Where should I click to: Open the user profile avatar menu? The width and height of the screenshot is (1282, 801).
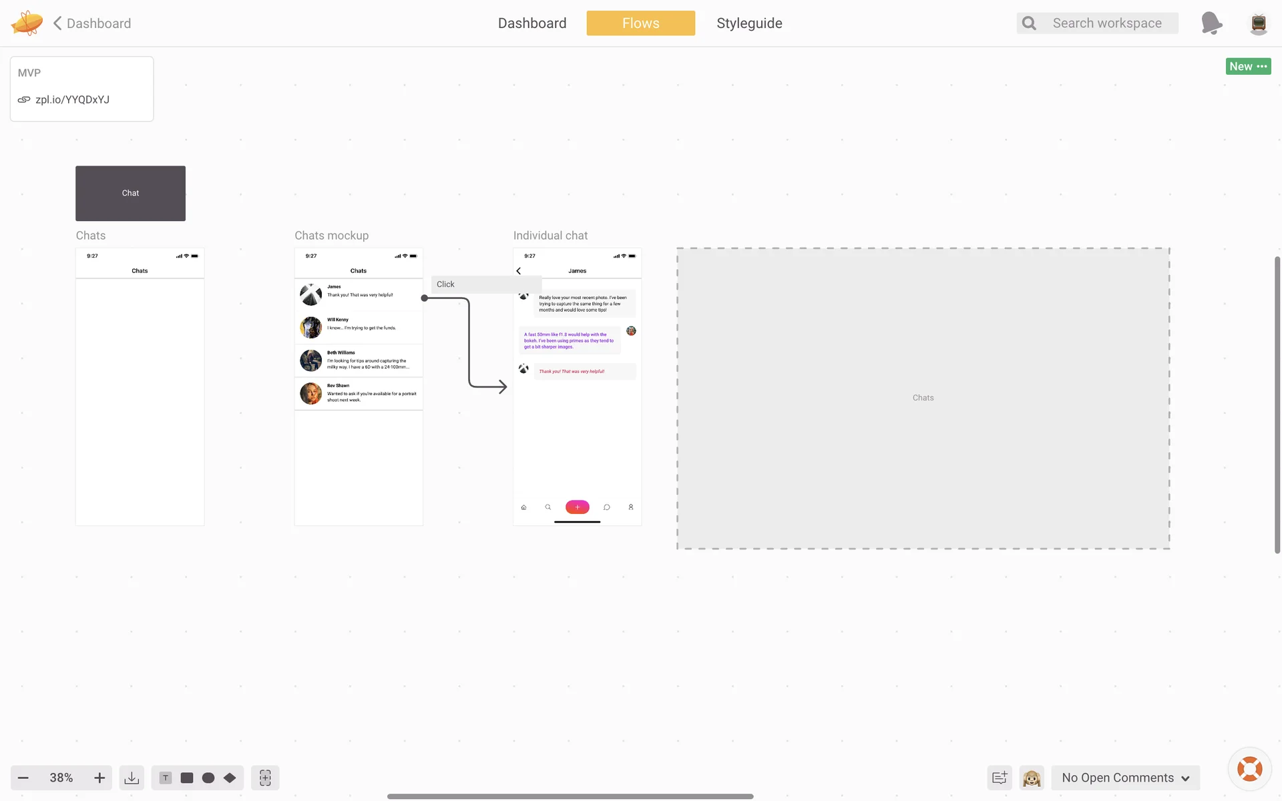click(1259, 23)
